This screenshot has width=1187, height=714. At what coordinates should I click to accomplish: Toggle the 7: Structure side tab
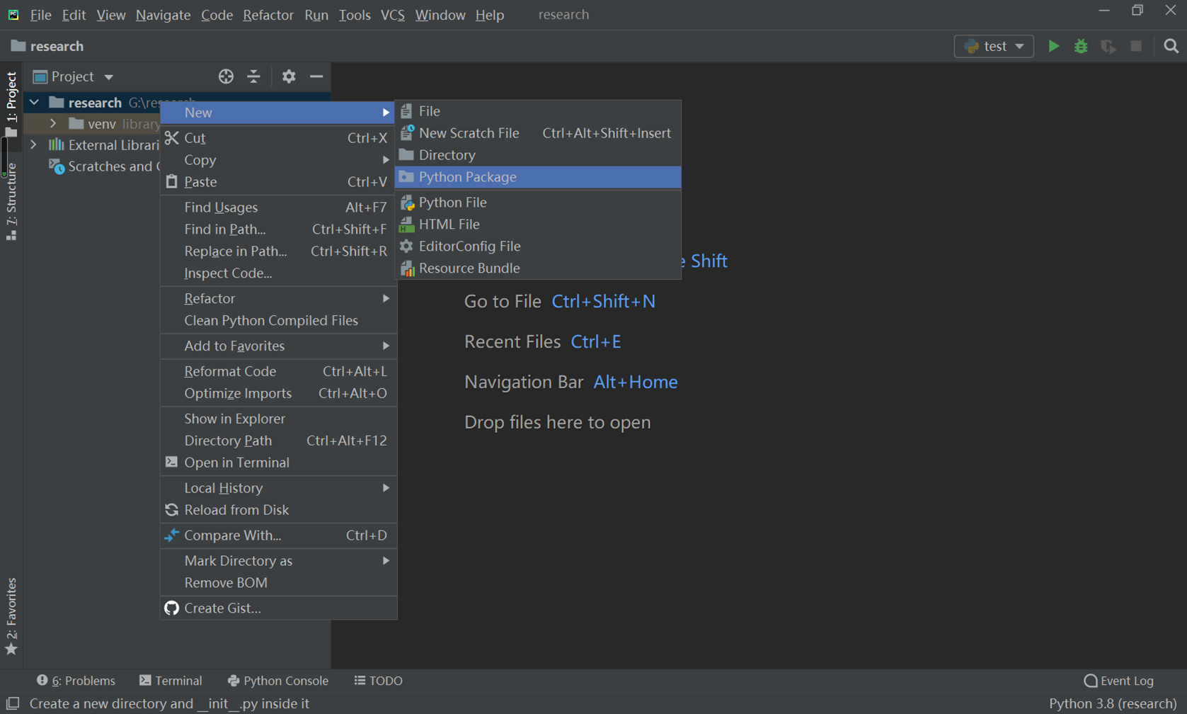click(11, 202)
